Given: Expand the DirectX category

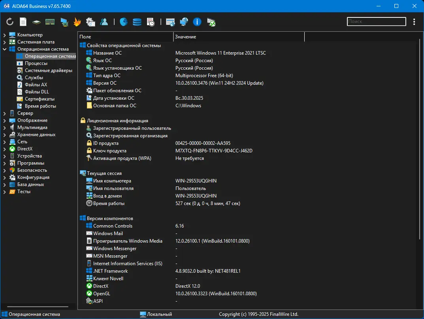Looking at the screenshot, I should (x=4, y=148).
